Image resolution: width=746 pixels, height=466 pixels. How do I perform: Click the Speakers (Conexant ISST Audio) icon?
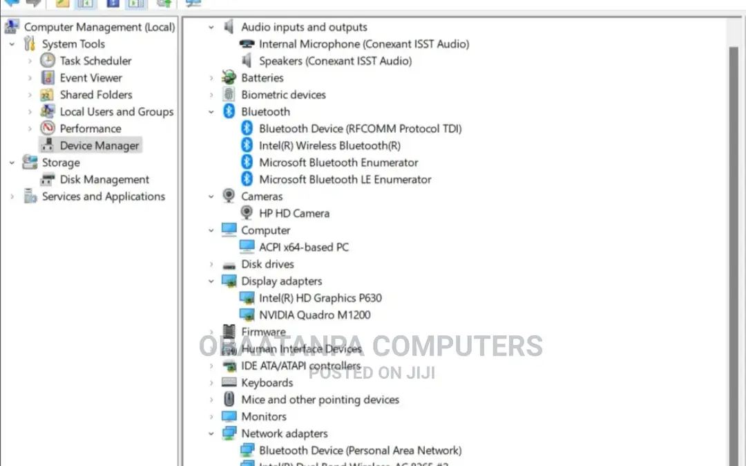(247, 60)
